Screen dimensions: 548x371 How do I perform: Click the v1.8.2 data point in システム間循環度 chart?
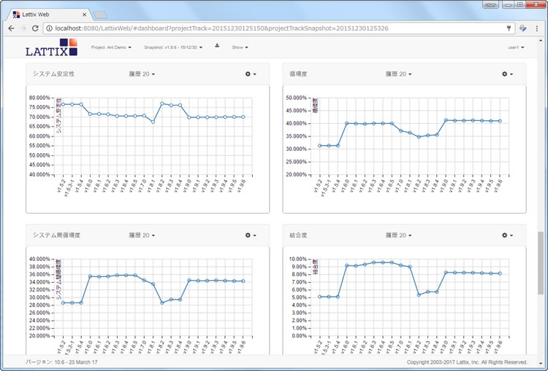tap(162, 302)
